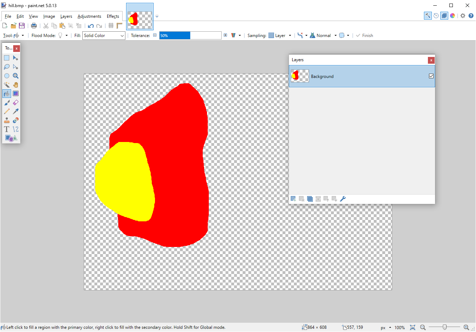Choose the Gradient tool
Image resolution: width=476 pixels, height=332 pixels.
pyautogui.click(x=16, y=94)
